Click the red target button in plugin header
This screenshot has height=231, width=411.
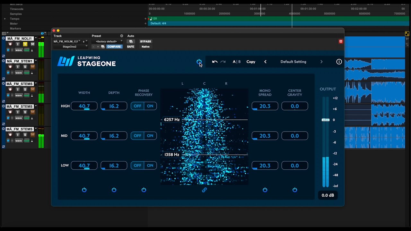(341, 41)
